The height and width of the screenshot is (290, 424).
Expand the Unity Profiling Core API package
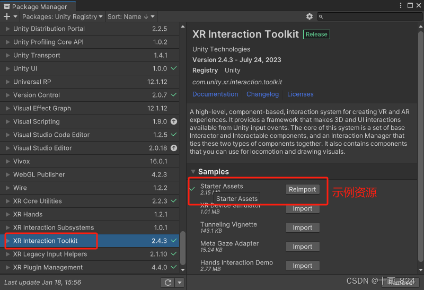pyautogui.click(x=8, y=42)
